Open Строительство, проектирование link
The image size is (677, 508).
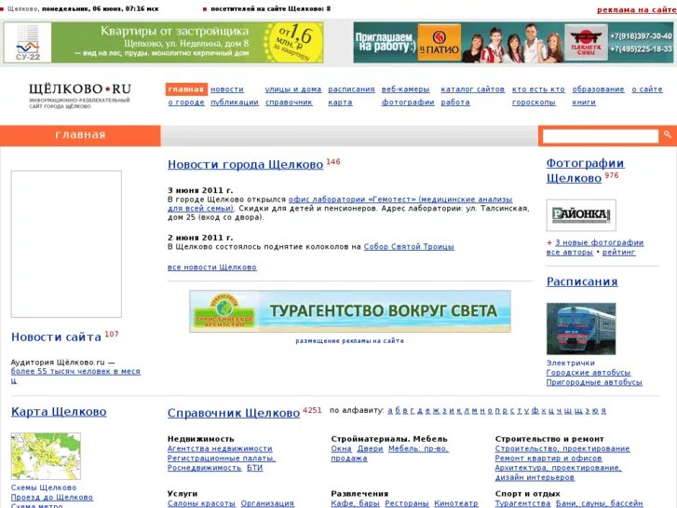point(562,448)
